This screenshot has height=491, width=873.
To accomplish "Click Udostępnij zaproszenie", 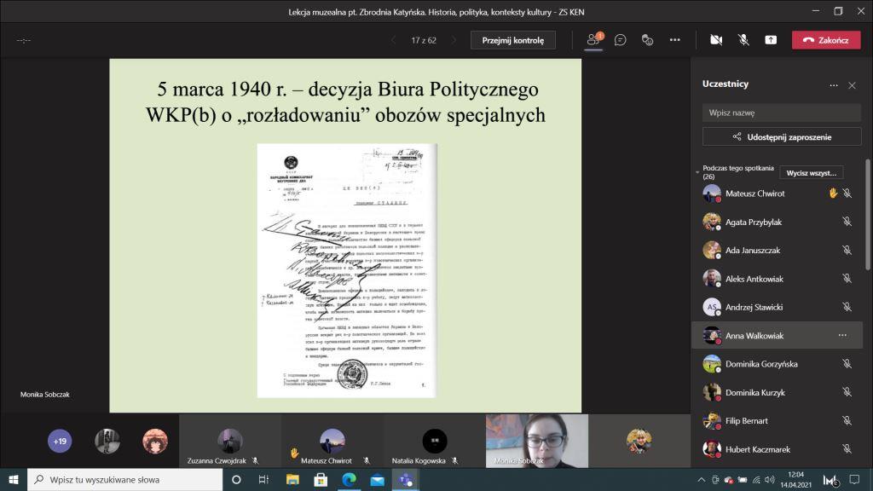I will 782,136.
